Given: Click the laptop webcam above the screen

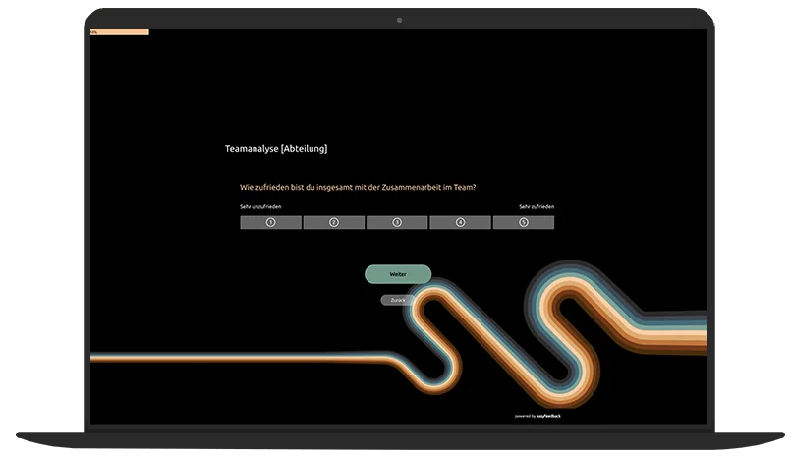Looking at the screenshot, I should [x=399, y=20].
